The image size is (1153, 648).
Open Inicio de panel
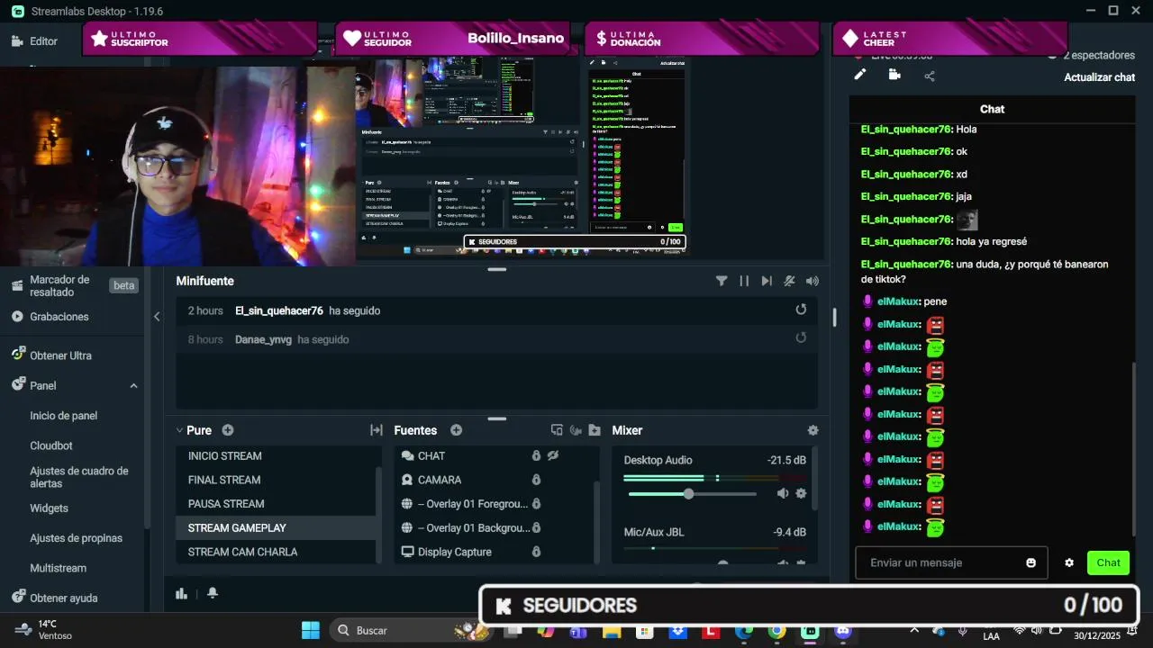coord(63,416)
